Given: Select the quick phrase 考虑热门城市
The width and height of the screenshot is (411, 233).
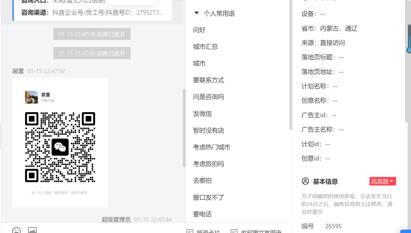Looking at the screenshot, I should point(212,147).
